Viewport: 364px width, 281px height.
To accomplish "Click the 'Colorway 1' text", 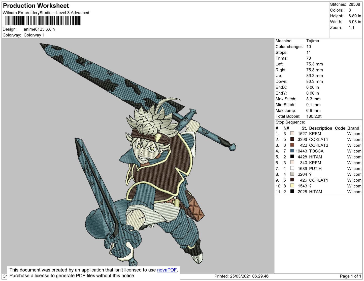I will [x=34, y=35].
